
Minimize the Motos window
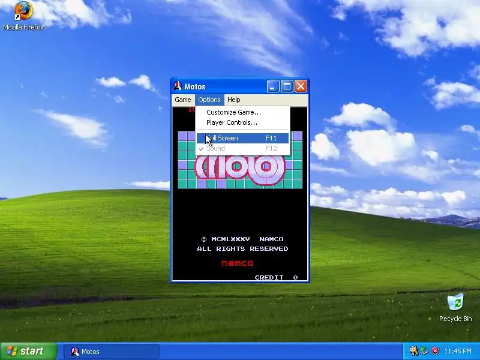point(273,86)
